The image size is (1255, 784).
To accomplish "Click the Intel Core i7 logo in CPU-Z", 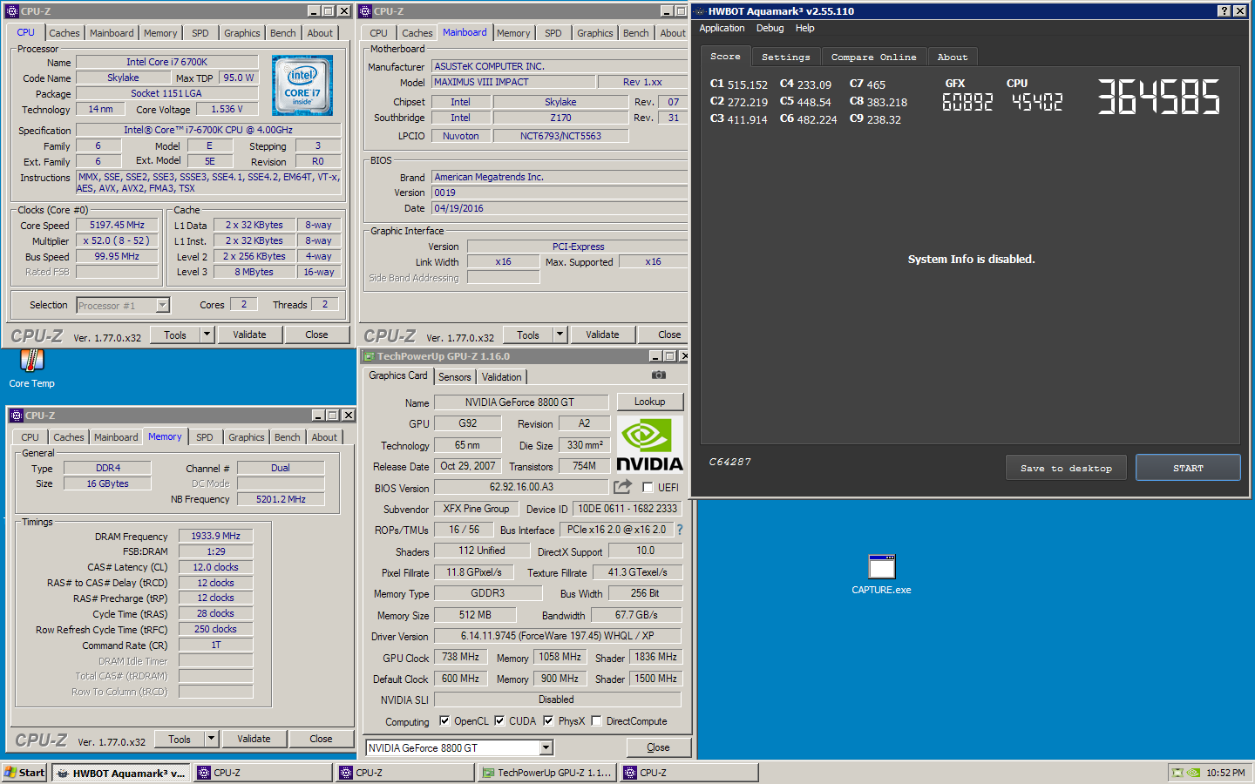I will click(x=302, y=85).
